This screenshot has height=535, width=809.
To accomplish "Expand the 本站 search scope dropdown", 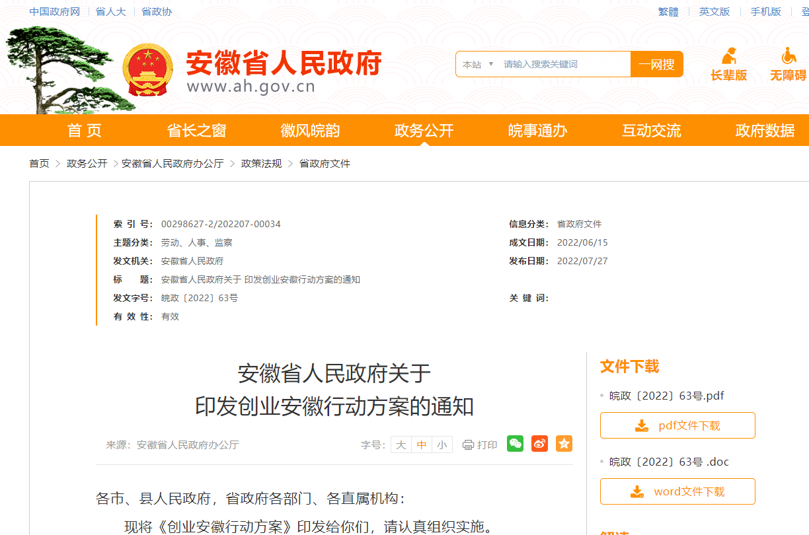I will pyautogui.click(x=478, y=64).
